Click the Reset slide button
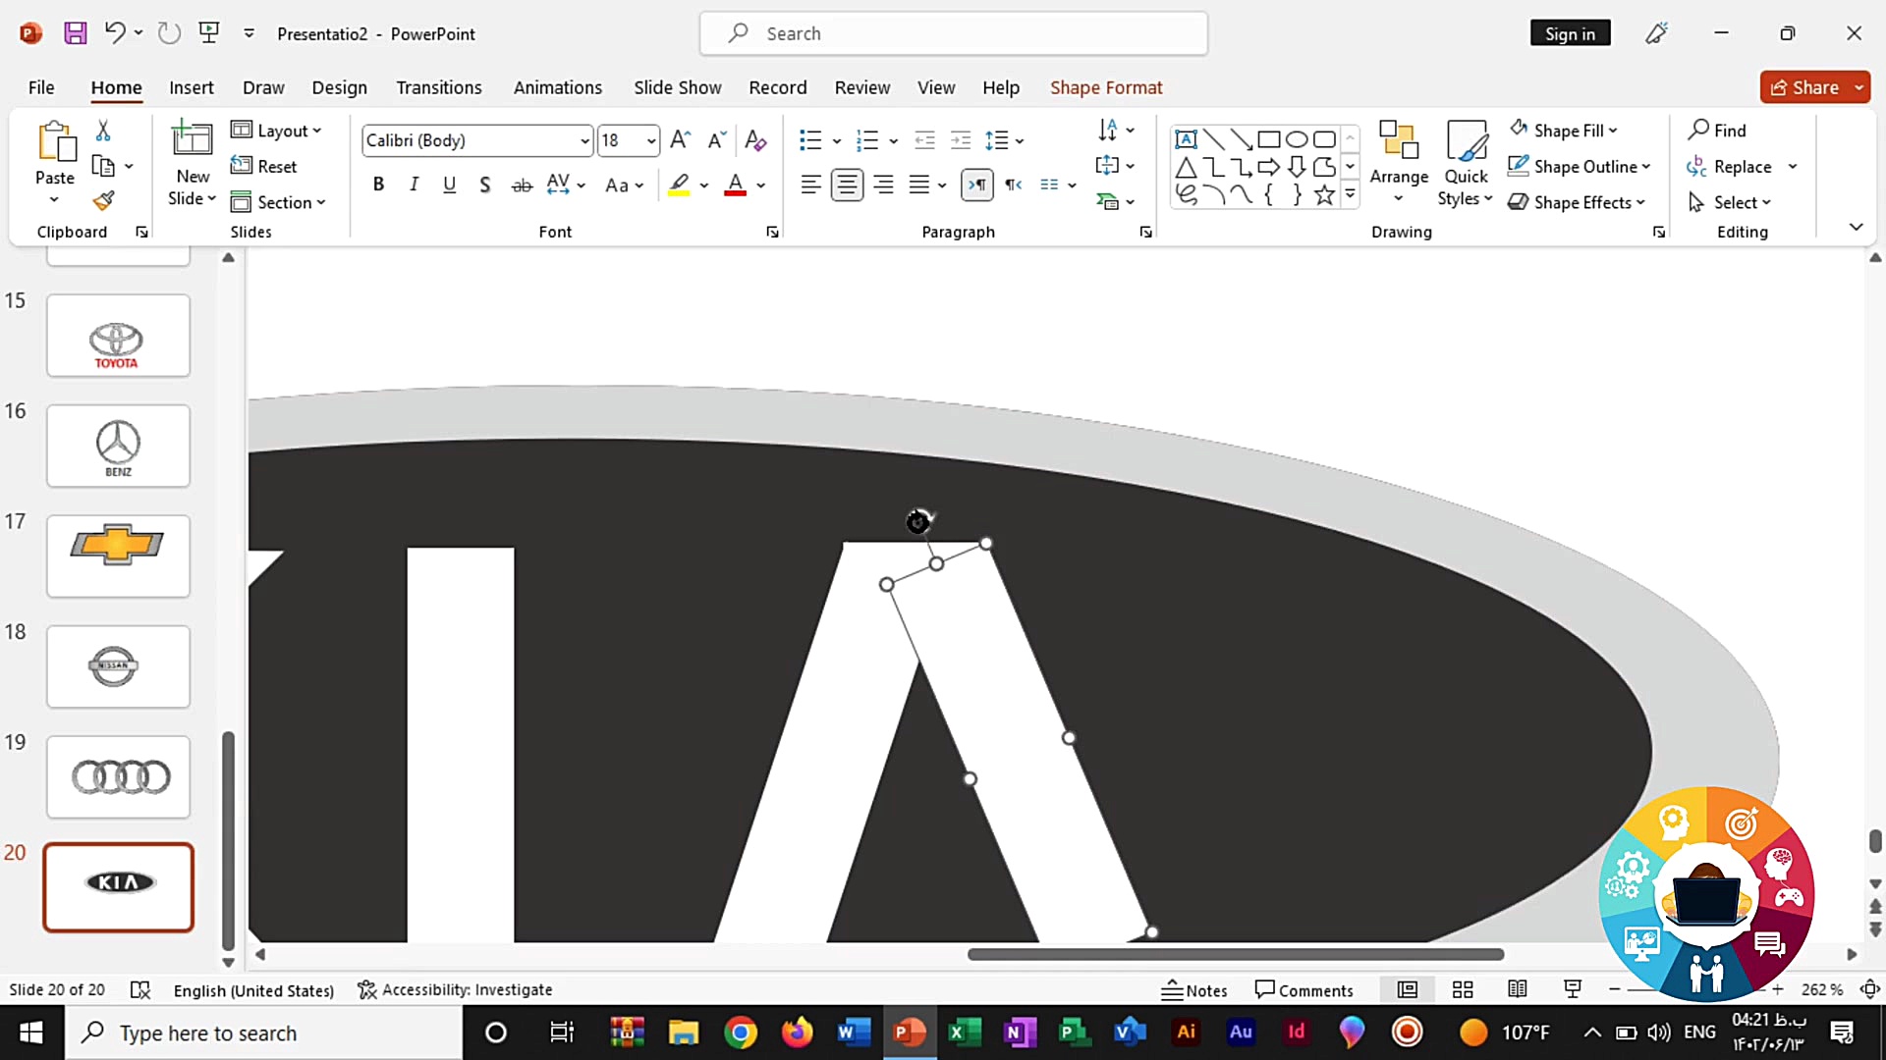Screen dimensions: 1886x1060 tap(263, 166)
